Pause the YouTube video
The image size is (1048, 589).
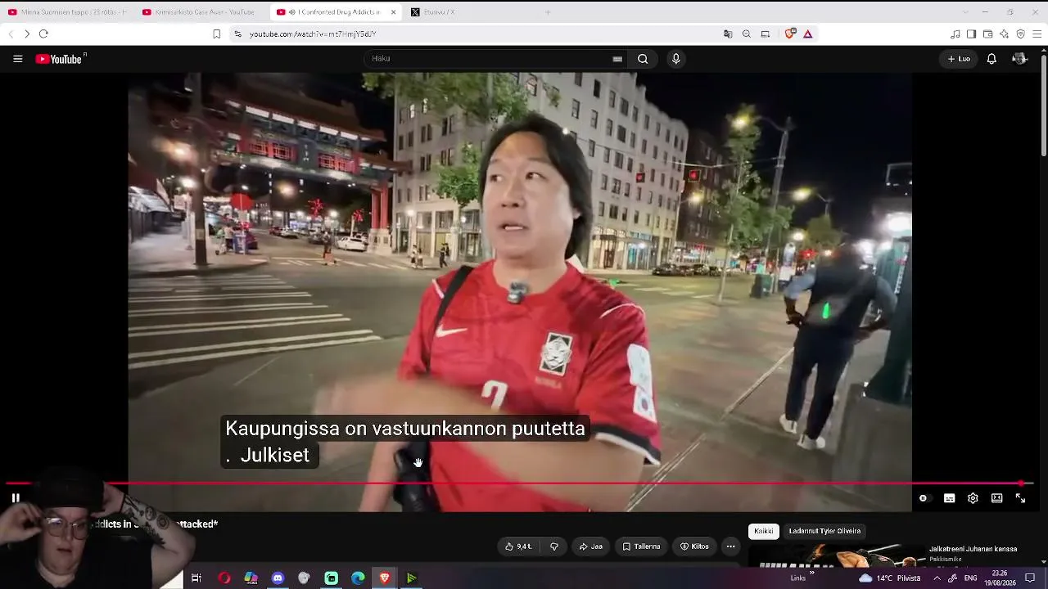click(x=16, y=497)
